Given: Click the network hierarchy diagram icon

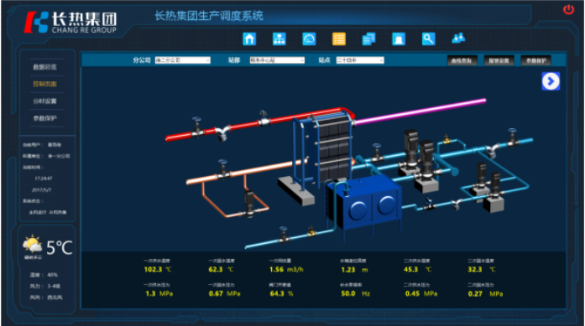Looking at the screenshot, I should pos(279,39).
